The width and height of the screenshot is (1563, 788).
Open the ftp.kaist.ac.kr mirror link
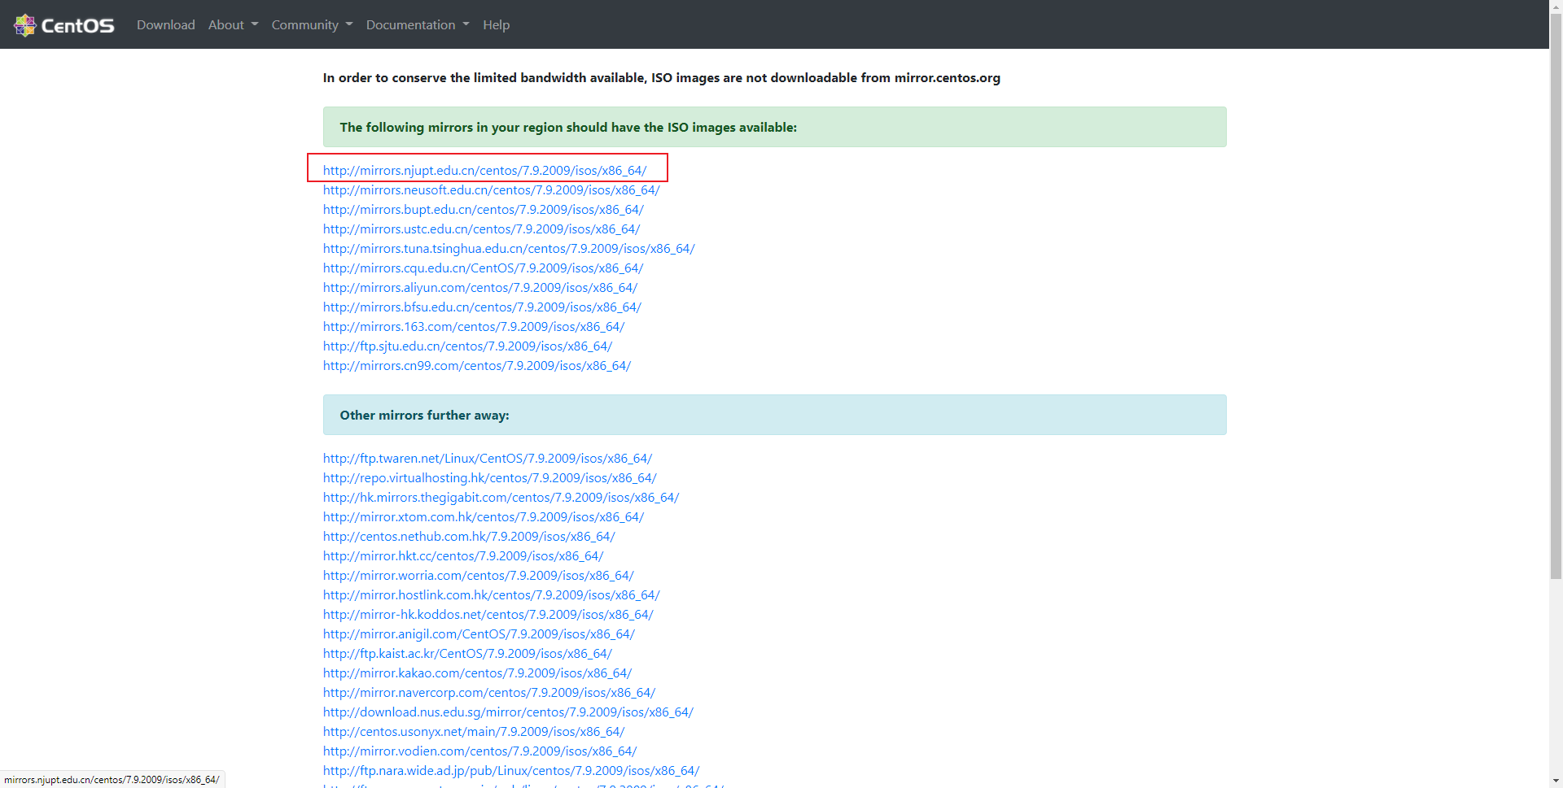click(467, 654)
